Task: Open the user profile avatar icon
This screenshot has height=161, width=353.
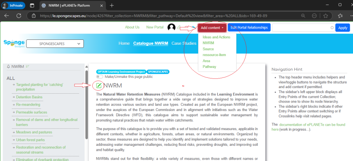Action: coord(171,27)
